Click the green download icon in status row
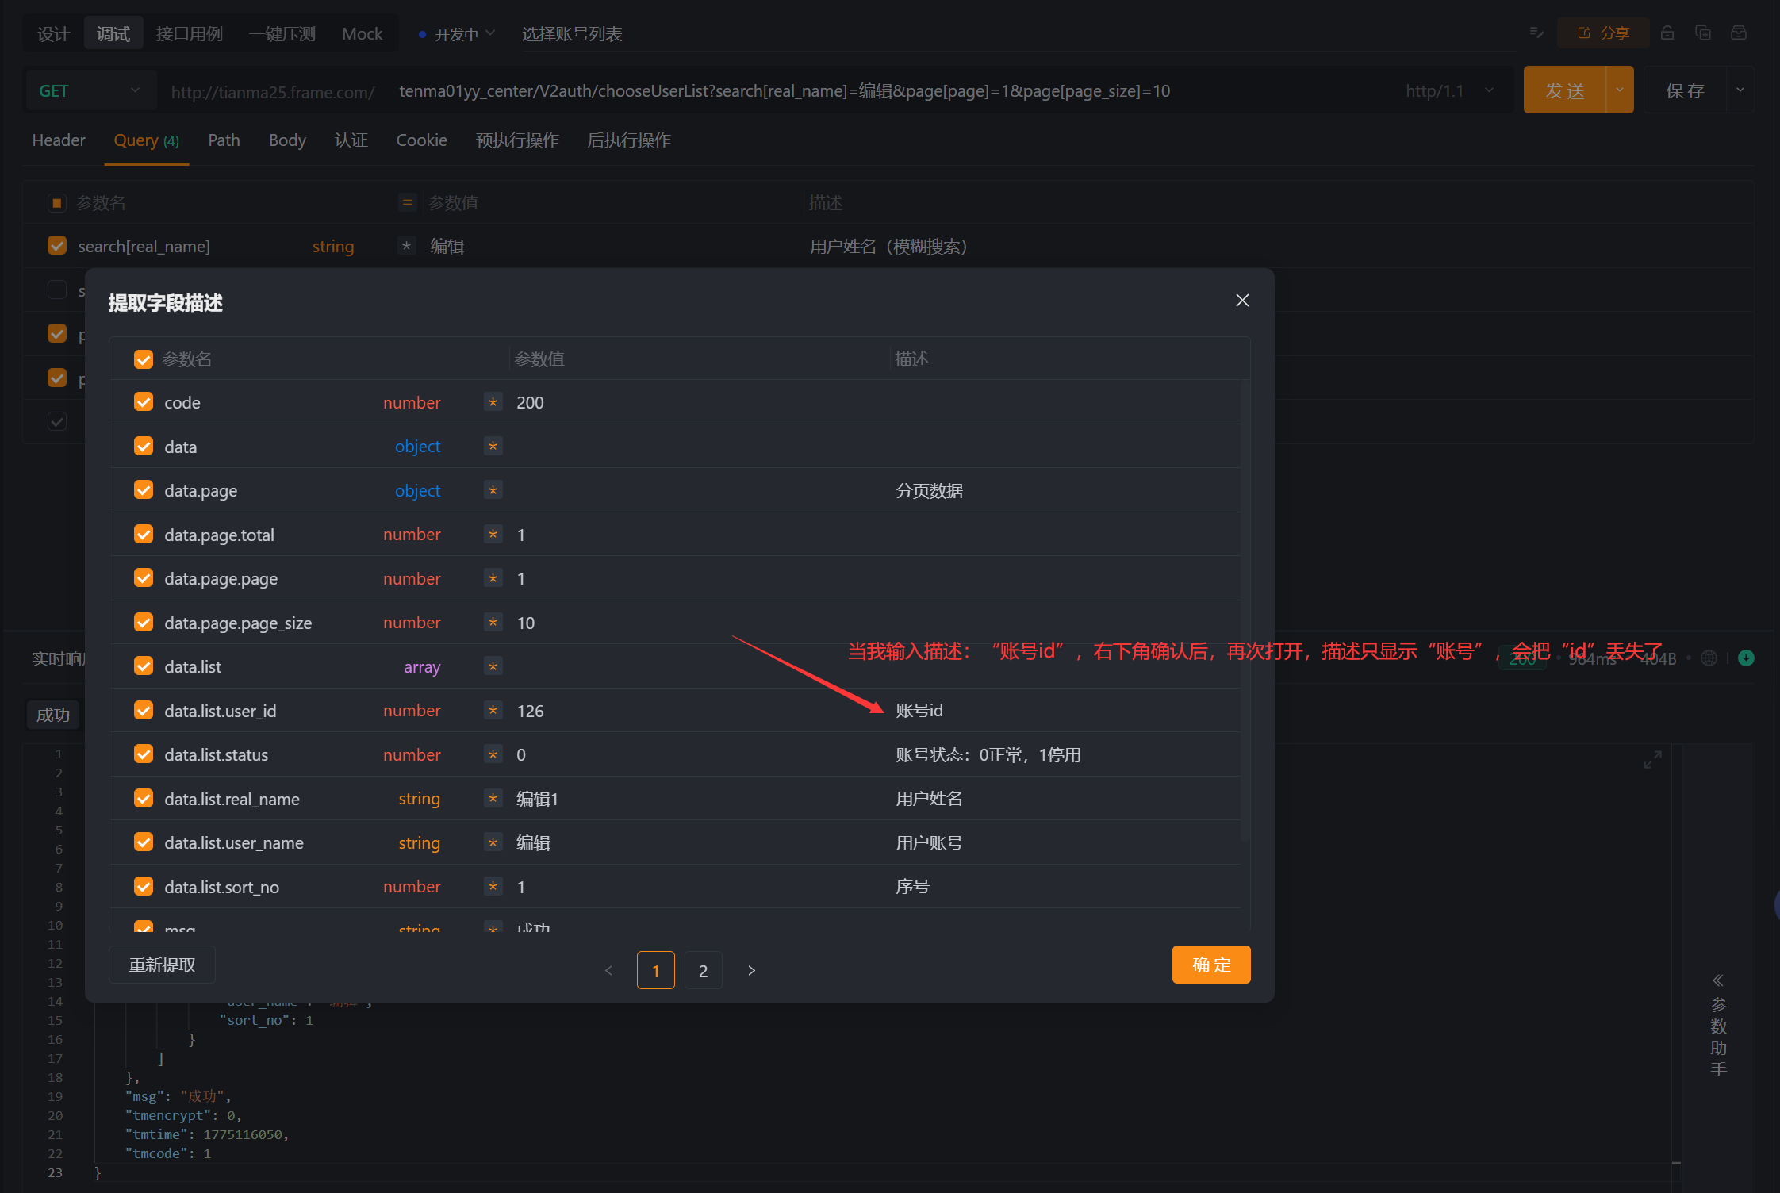The image size is (1780, 1193). (x=1746, y=658)
